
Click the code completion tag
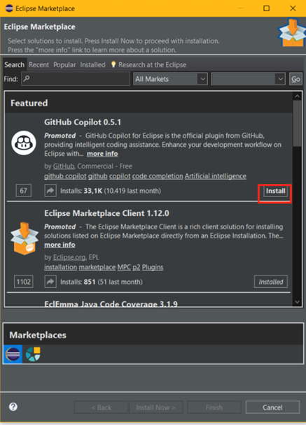pyautogui.click(x=158, y=176)
